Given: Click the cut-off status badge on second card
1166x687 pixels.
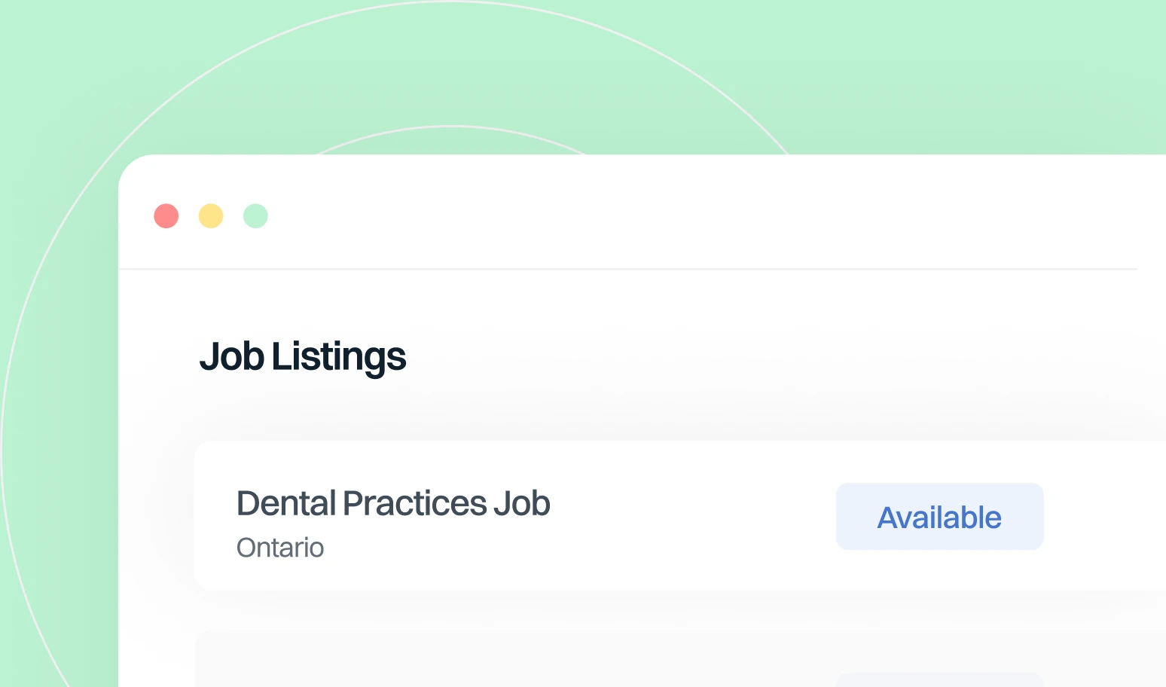Looking at the screenshot, I should point(939,680).
